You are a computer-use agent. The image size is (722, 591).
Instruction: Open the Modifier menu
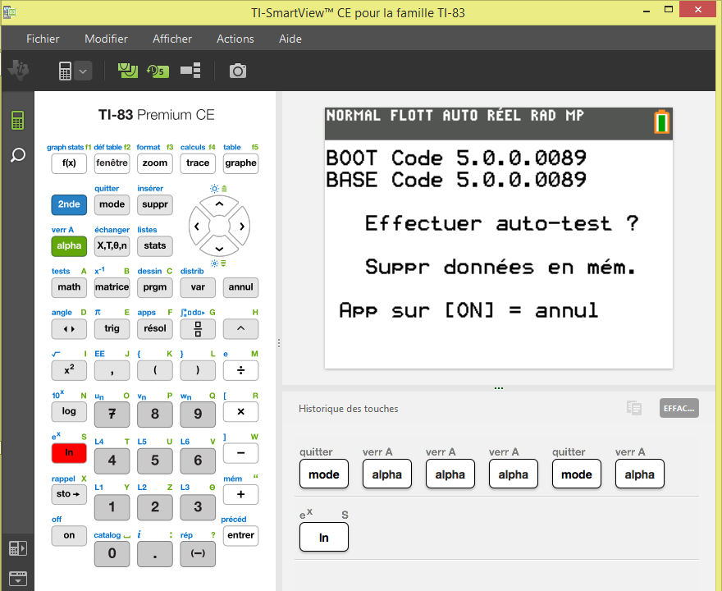click(106, 39)
